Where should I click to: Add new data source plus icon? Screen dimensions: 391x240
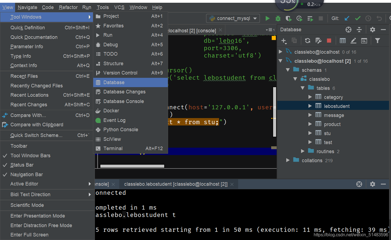pyautogui.click(x=284, y=41)
